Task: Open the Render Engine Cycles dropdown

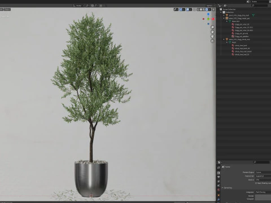Action: [263, 172]
